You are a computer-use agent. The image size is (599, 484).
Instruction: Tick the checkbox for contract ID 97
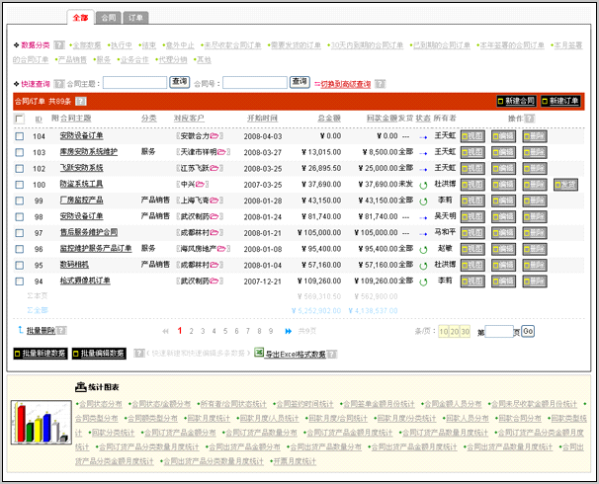click(20, 233)
